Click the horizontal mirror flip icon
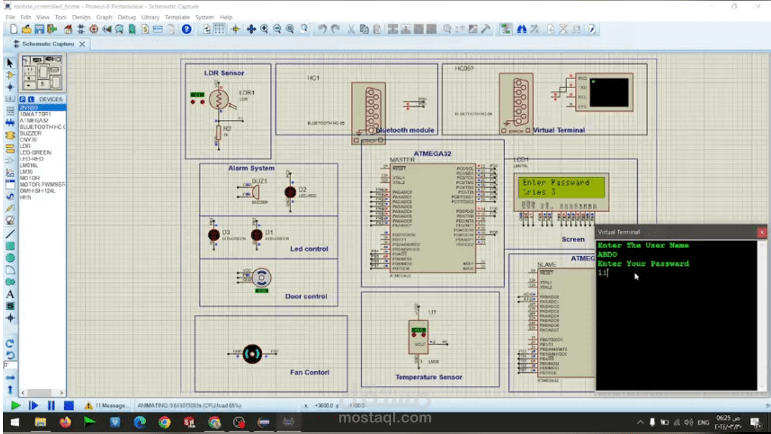The height and width of the screenshot is (434, 771). tap(10, 378)
